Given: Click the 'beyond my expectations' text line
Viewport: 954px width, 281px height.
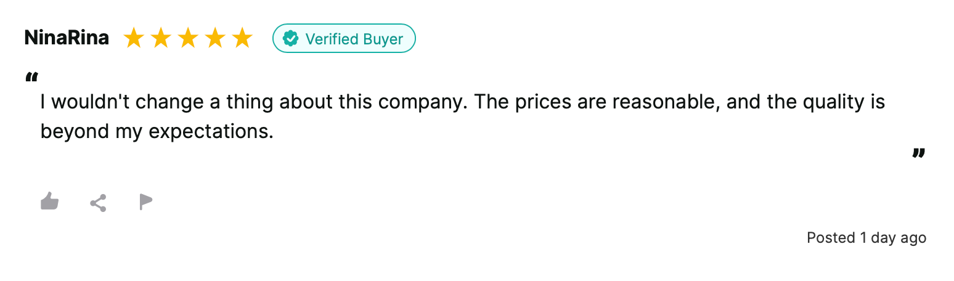Looking at the screenshot, I should coord(157,131).
